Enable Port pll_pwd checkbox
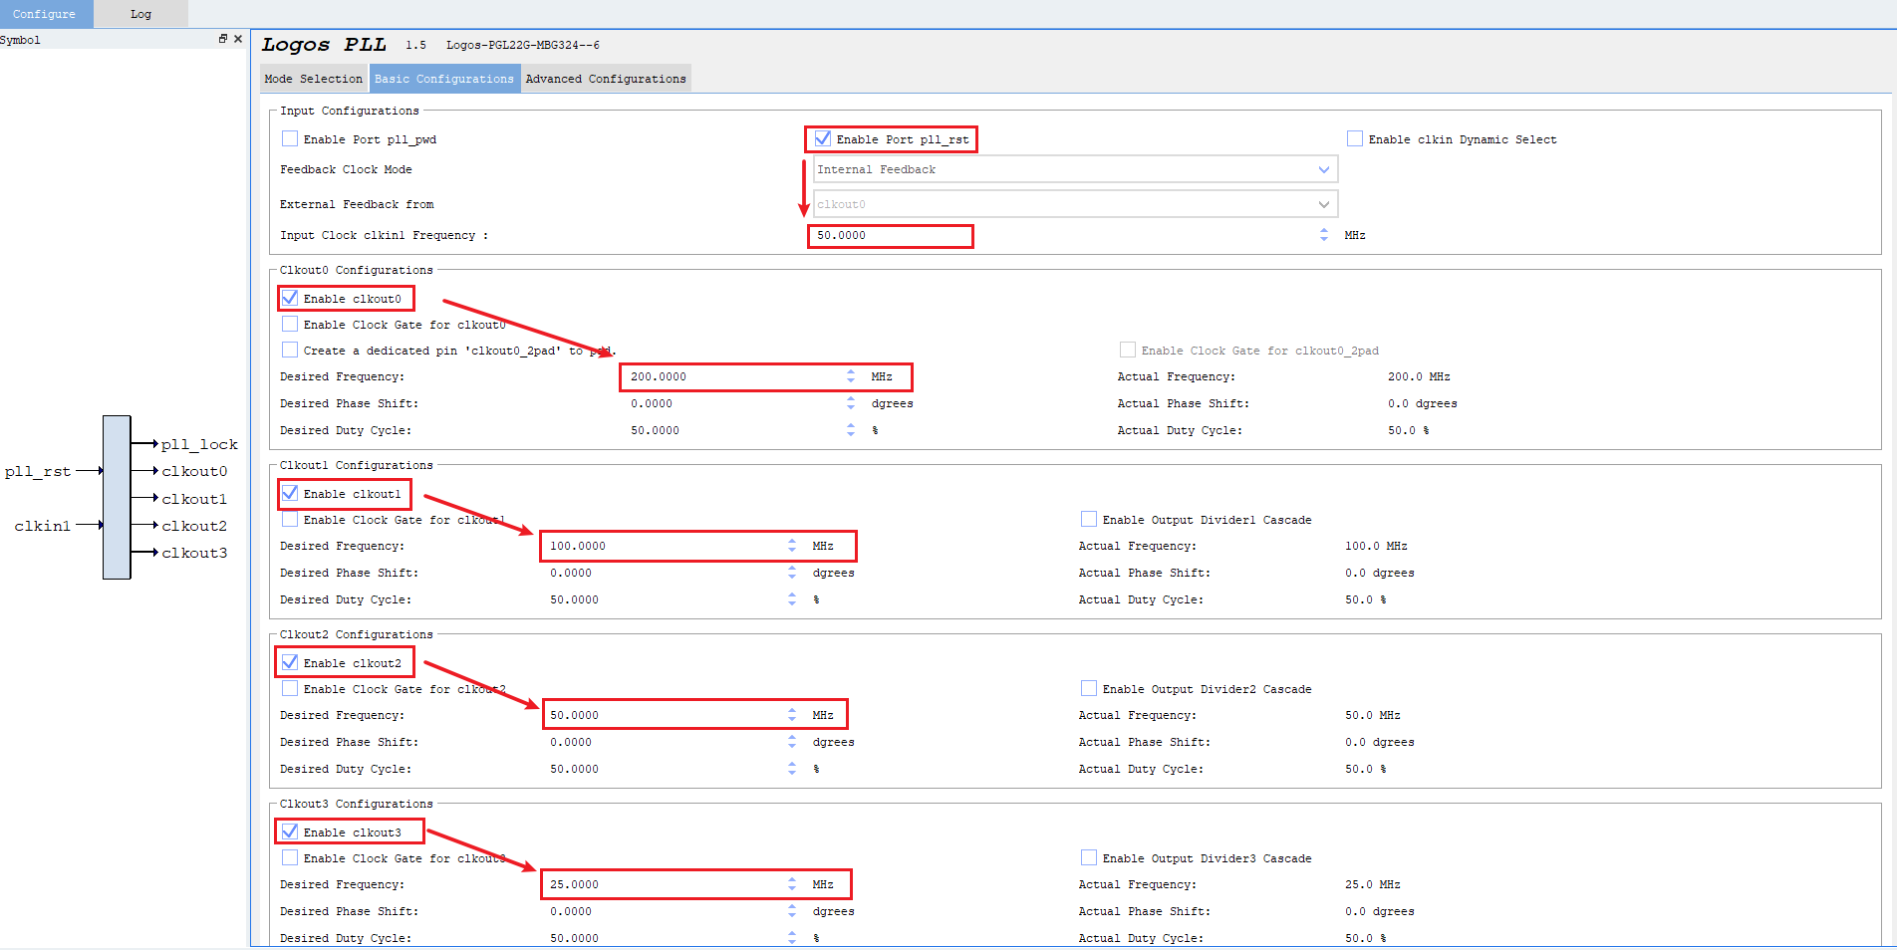The width and height of the screenshot is (1897, 950). pyautogui.click(x=290, y=138)
